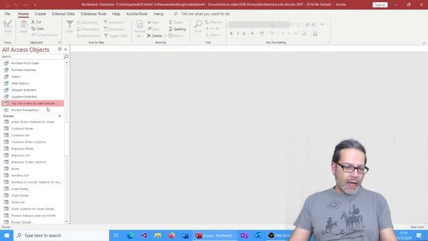Close the navigation pane with shutter bar
The height and width of the screenshot is (241, 428).
point(66,50)
